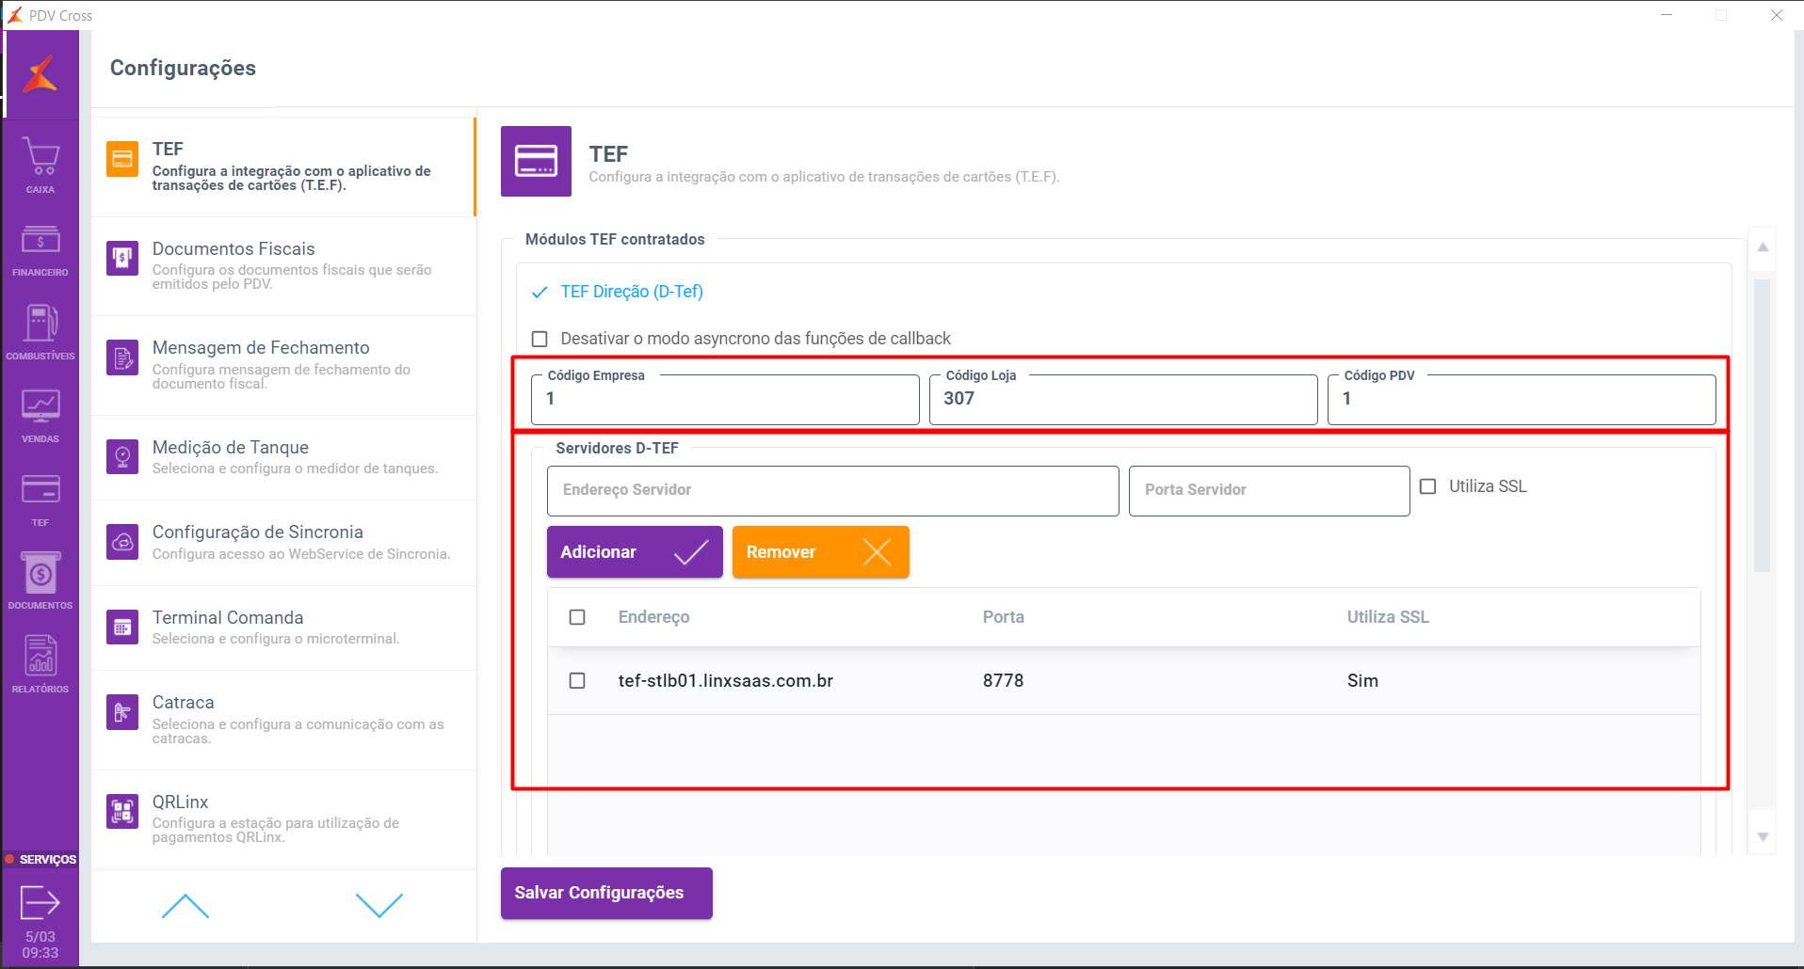Open Documentos Fiscais settings

[x=283, y=266]
